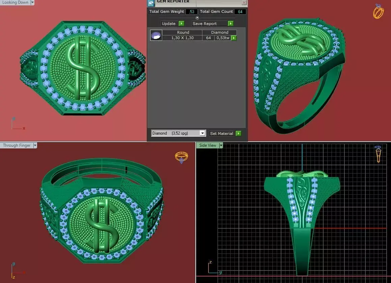Screen dimensions: 391x283
Task: Click the Diamond column header
Action: pos(219,32)
